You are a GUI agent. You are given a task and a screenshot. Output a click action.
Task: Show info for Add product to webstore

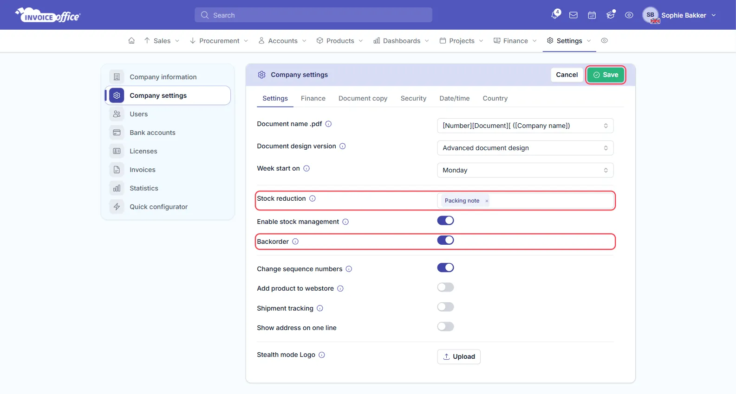click(x=340, y=288)
